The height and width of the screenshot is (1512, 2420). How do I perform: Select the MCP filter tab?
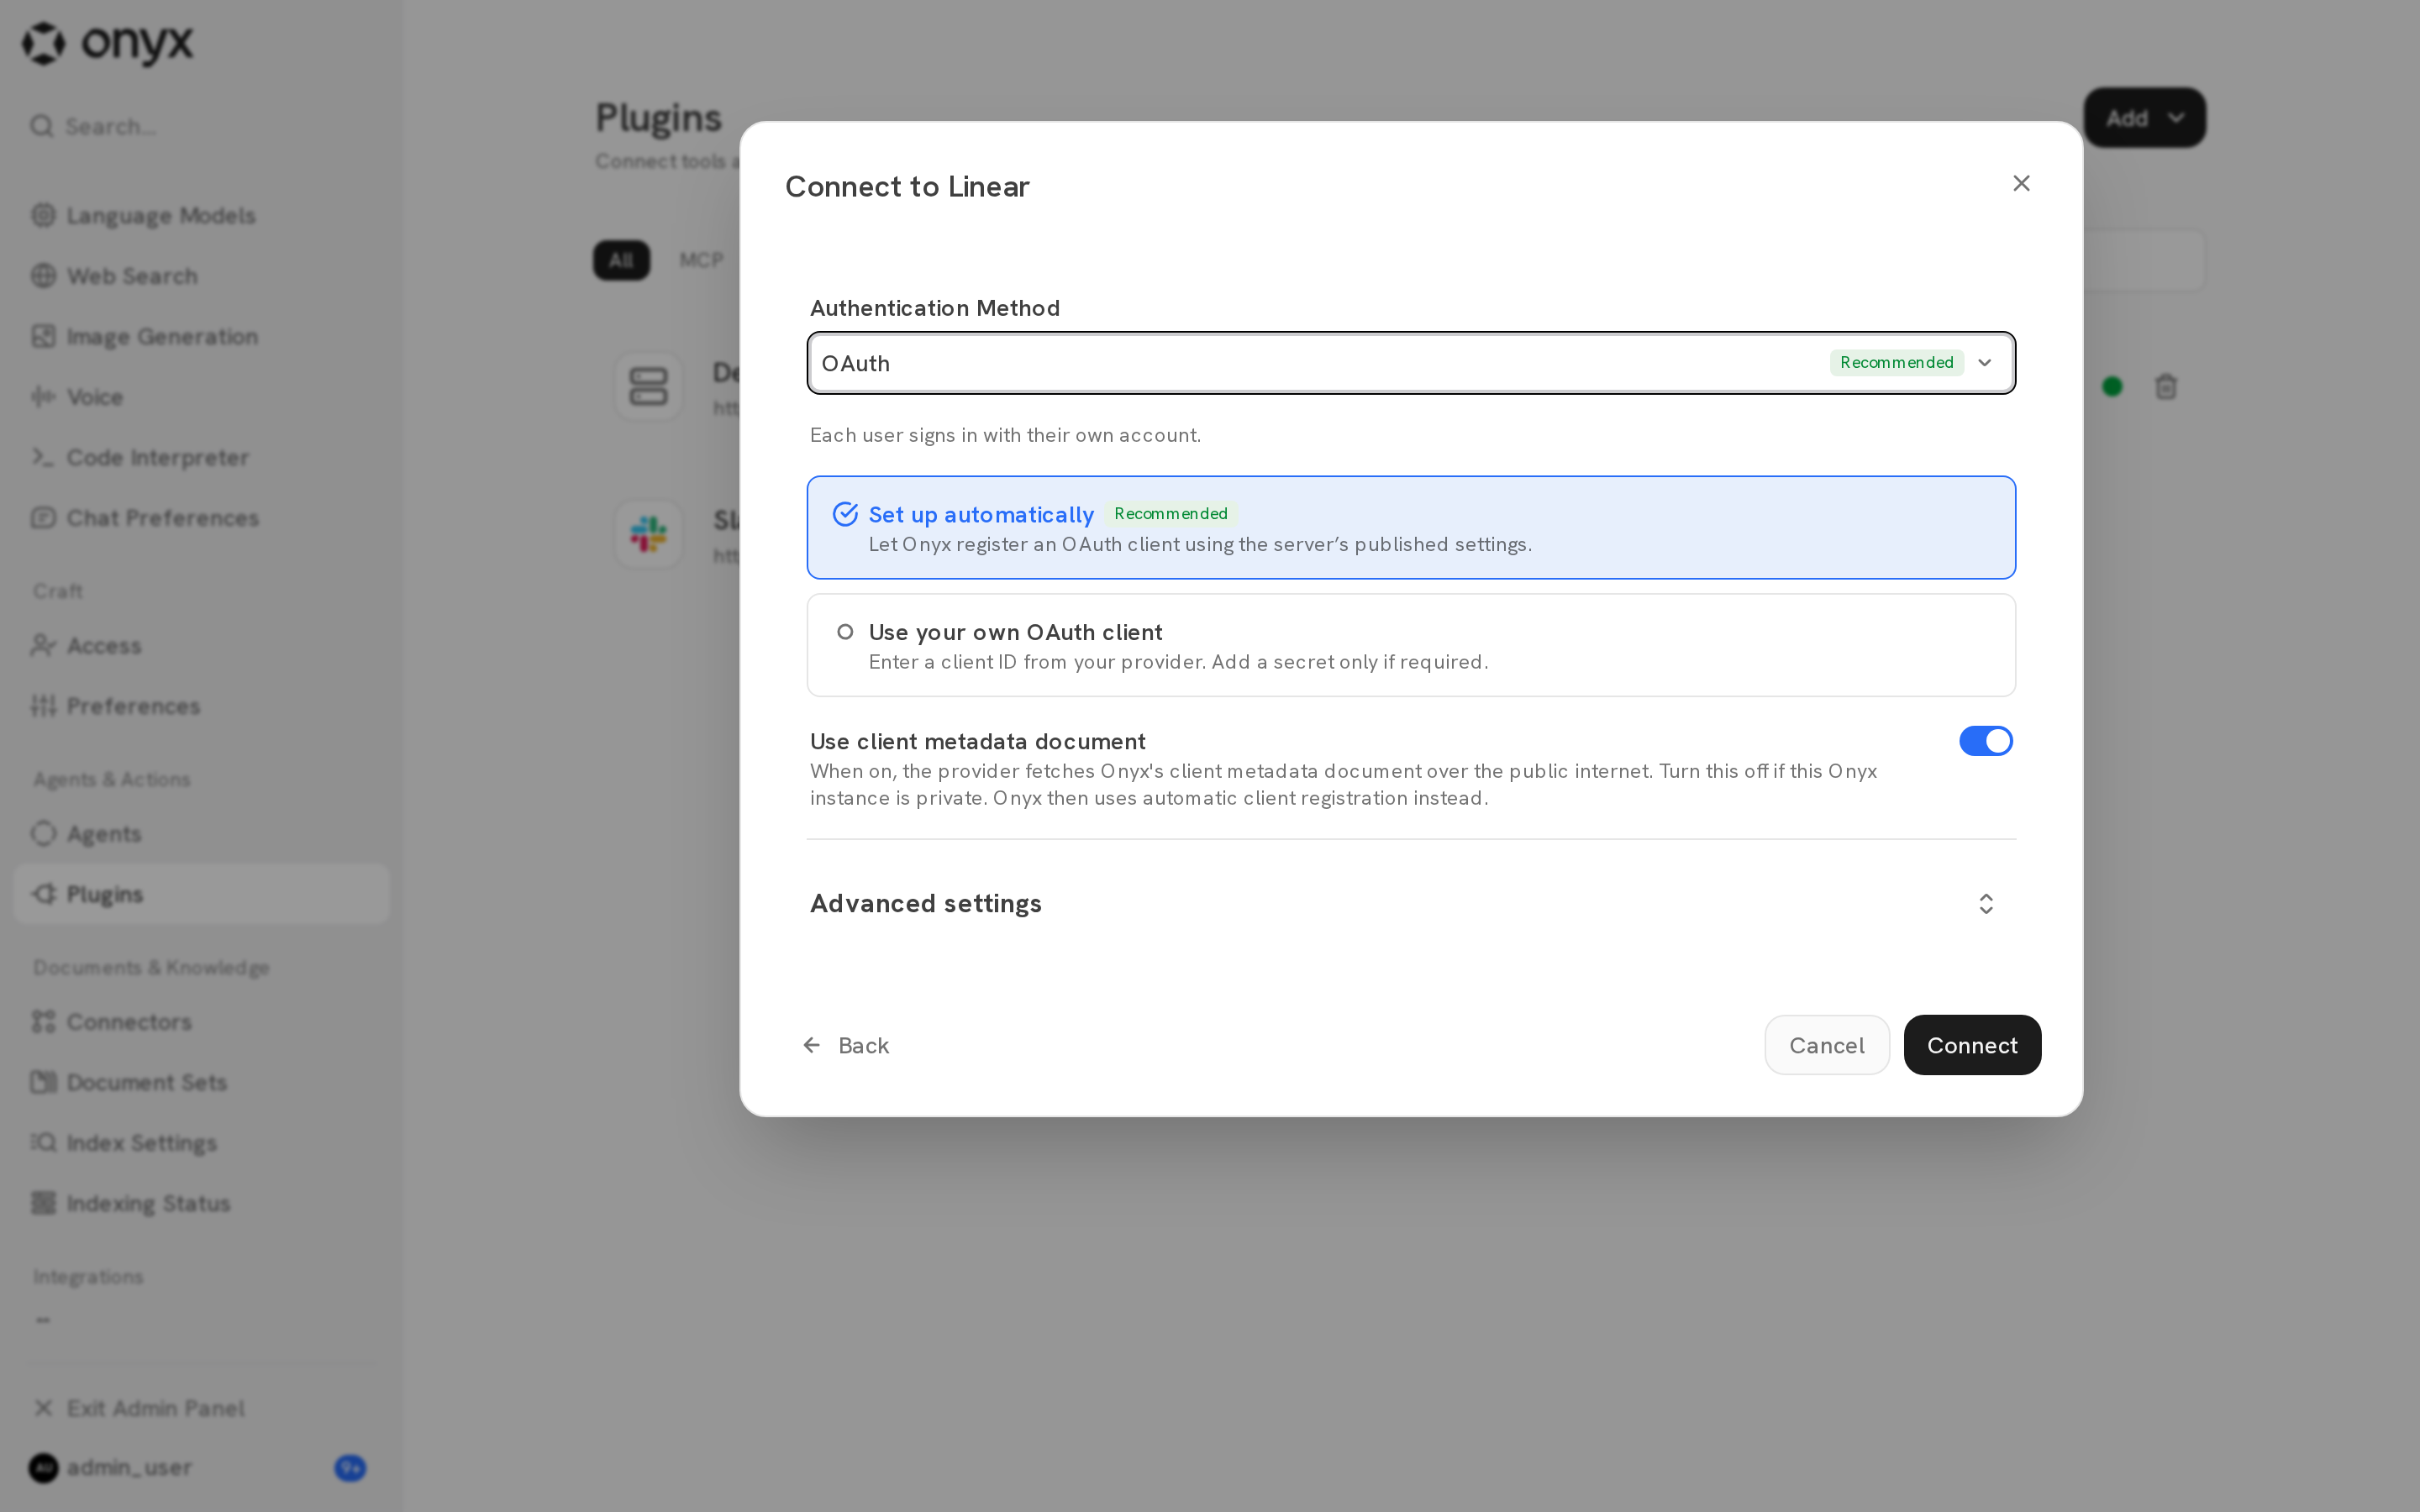point(701,260)
